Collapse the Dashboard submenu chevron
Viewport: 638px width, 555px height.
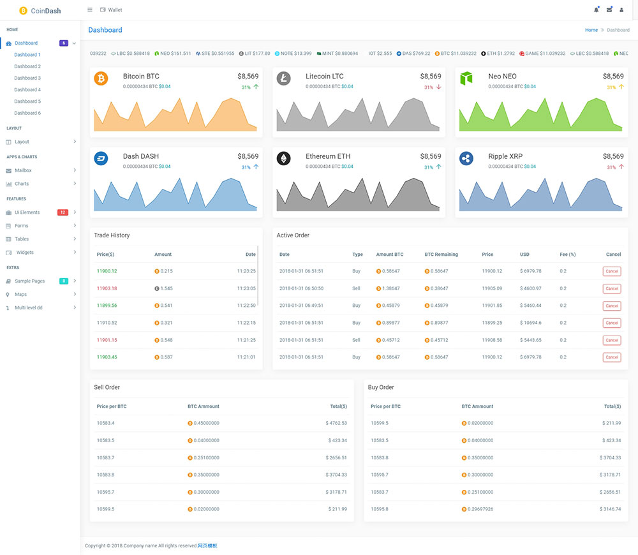(74, 43)
